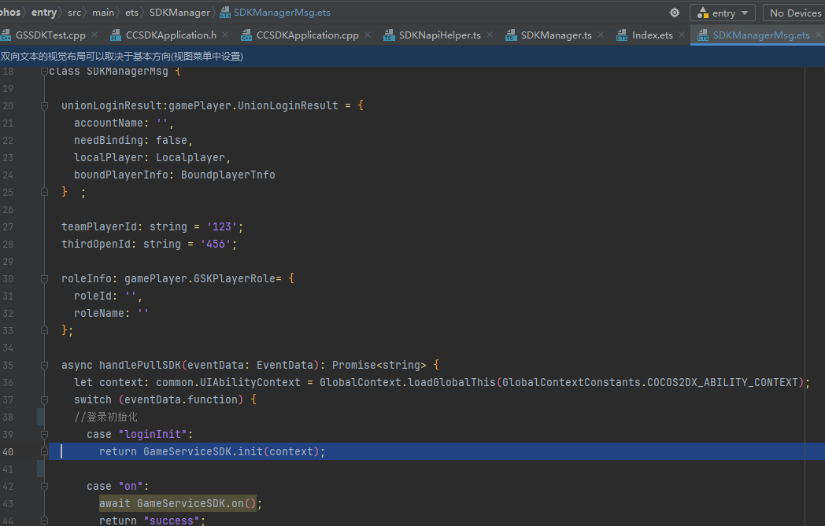Image resolution: width=825 pixels, height=526 pixels.
Task: Collapse case loginInit fold at line 39
Action: [44, 435]
